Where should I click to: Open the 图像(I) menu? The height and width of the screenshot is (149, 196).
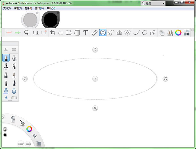[x=28, y=8]
